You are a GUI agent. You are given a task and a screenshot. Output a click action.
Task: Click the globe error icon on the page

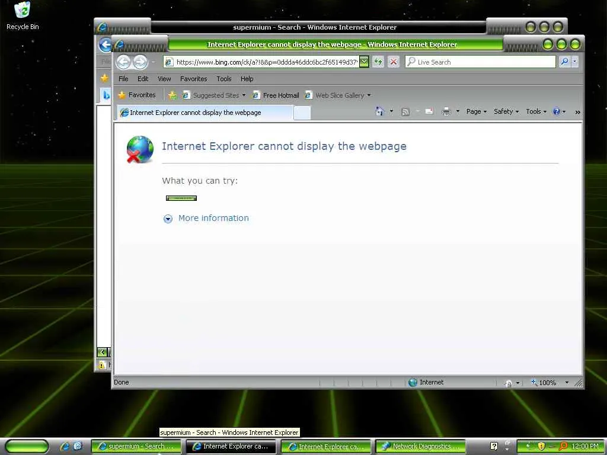click(140, 149)
